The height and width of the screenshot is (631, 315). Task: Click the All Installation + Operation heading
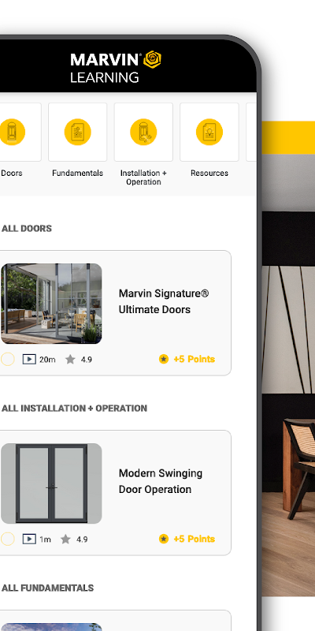coord(74,408)
